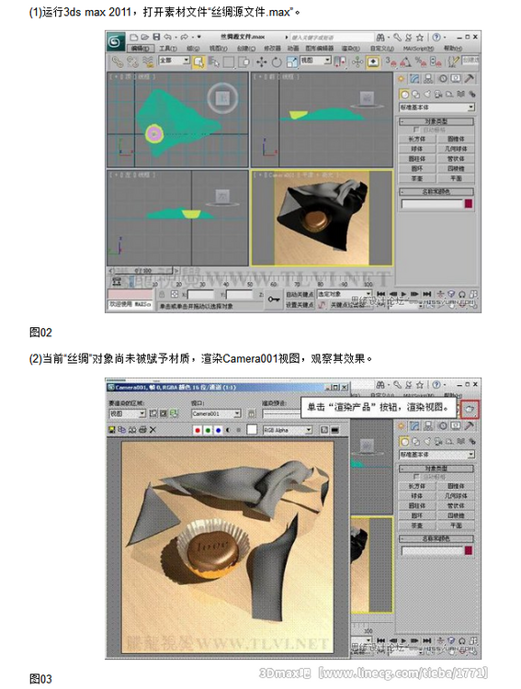Toggle the 自动栅格 checkbox in 图02
The width and height of the screenshot is (521, 689).
[416, 130]
